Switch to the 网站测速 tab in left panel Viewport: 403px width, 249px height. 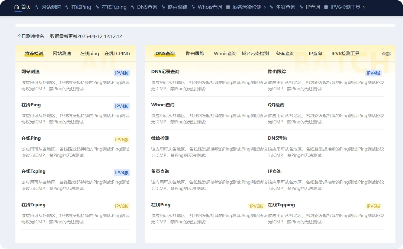click(62, 54)
